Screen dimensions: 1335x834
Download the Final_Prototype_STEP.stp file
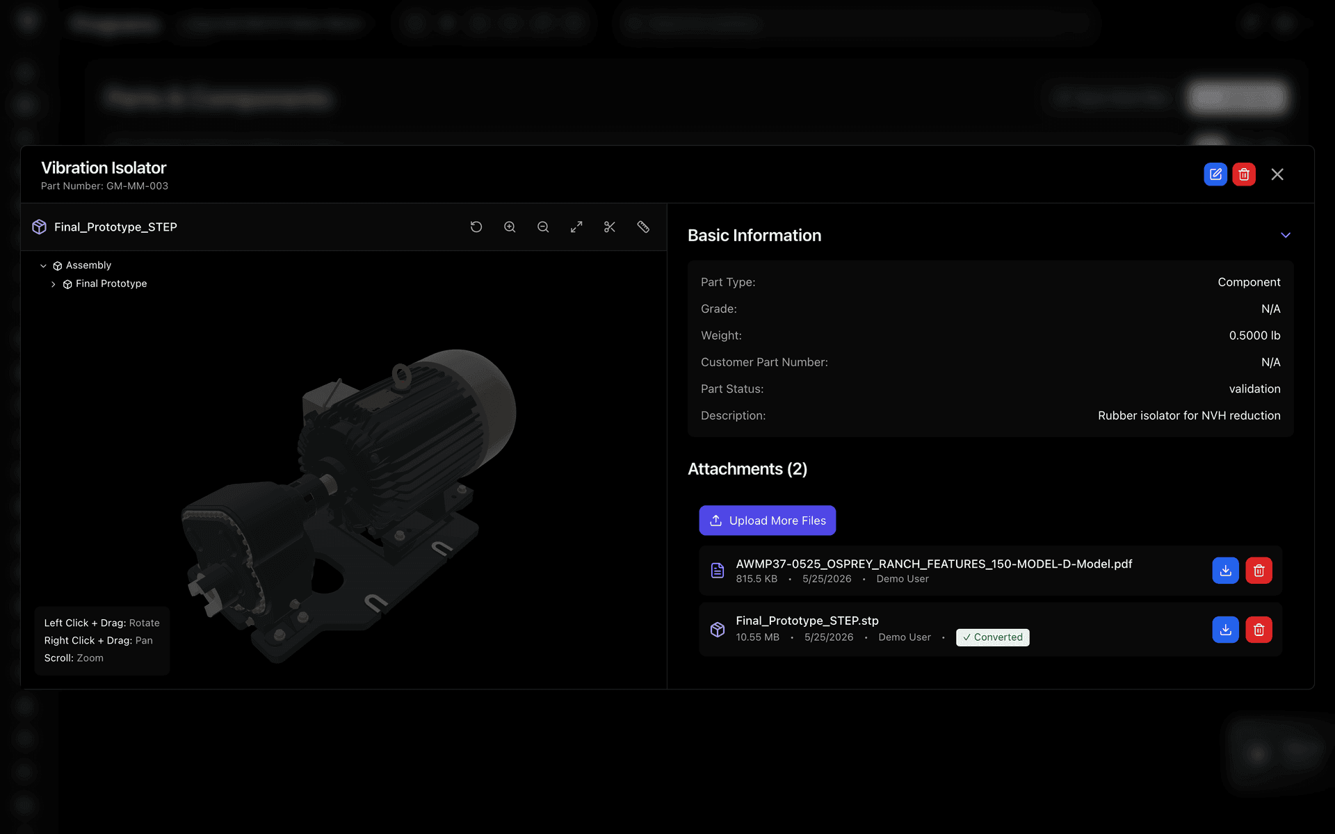1226,630
